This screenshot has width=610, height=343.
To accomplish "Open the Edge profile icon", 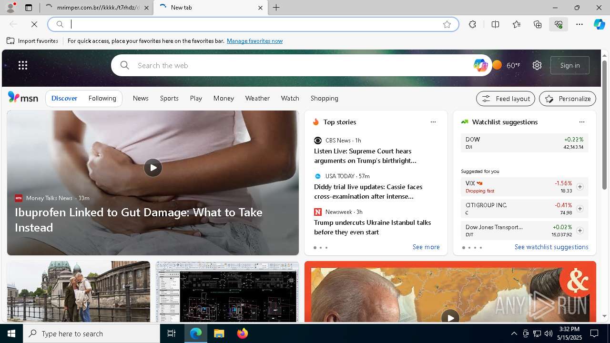I will (10, 8).
